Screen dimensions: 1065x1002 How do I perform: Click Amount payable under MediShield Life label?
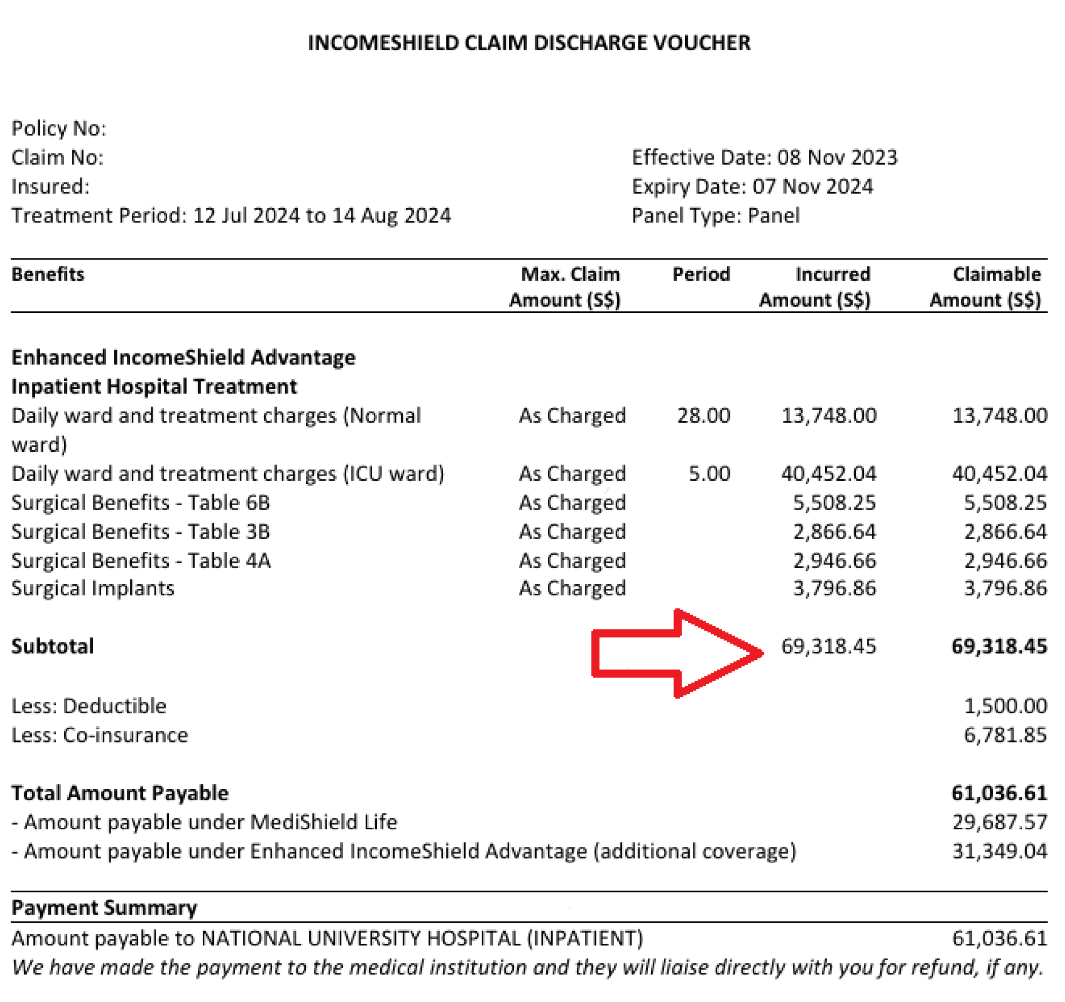coord(204,822)
